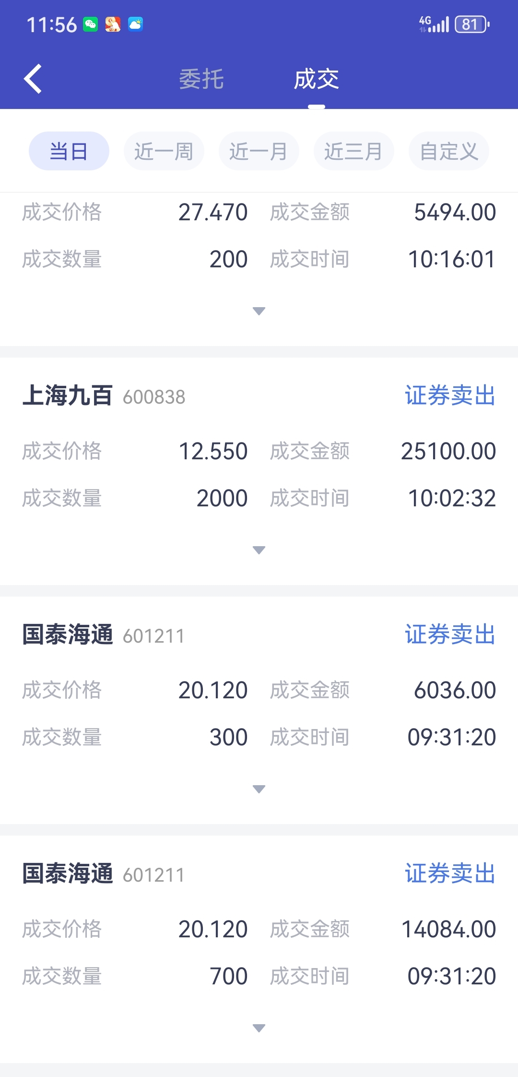
Task: Switch to the 委托 tab
Action: click(201, 79)
